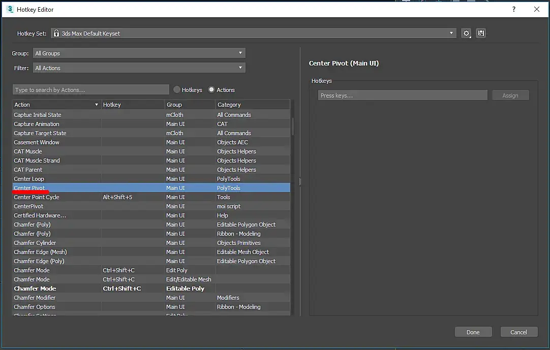Select the Center Point Cycle action
This screenshot has width=550, height=350.
[151, 197]
